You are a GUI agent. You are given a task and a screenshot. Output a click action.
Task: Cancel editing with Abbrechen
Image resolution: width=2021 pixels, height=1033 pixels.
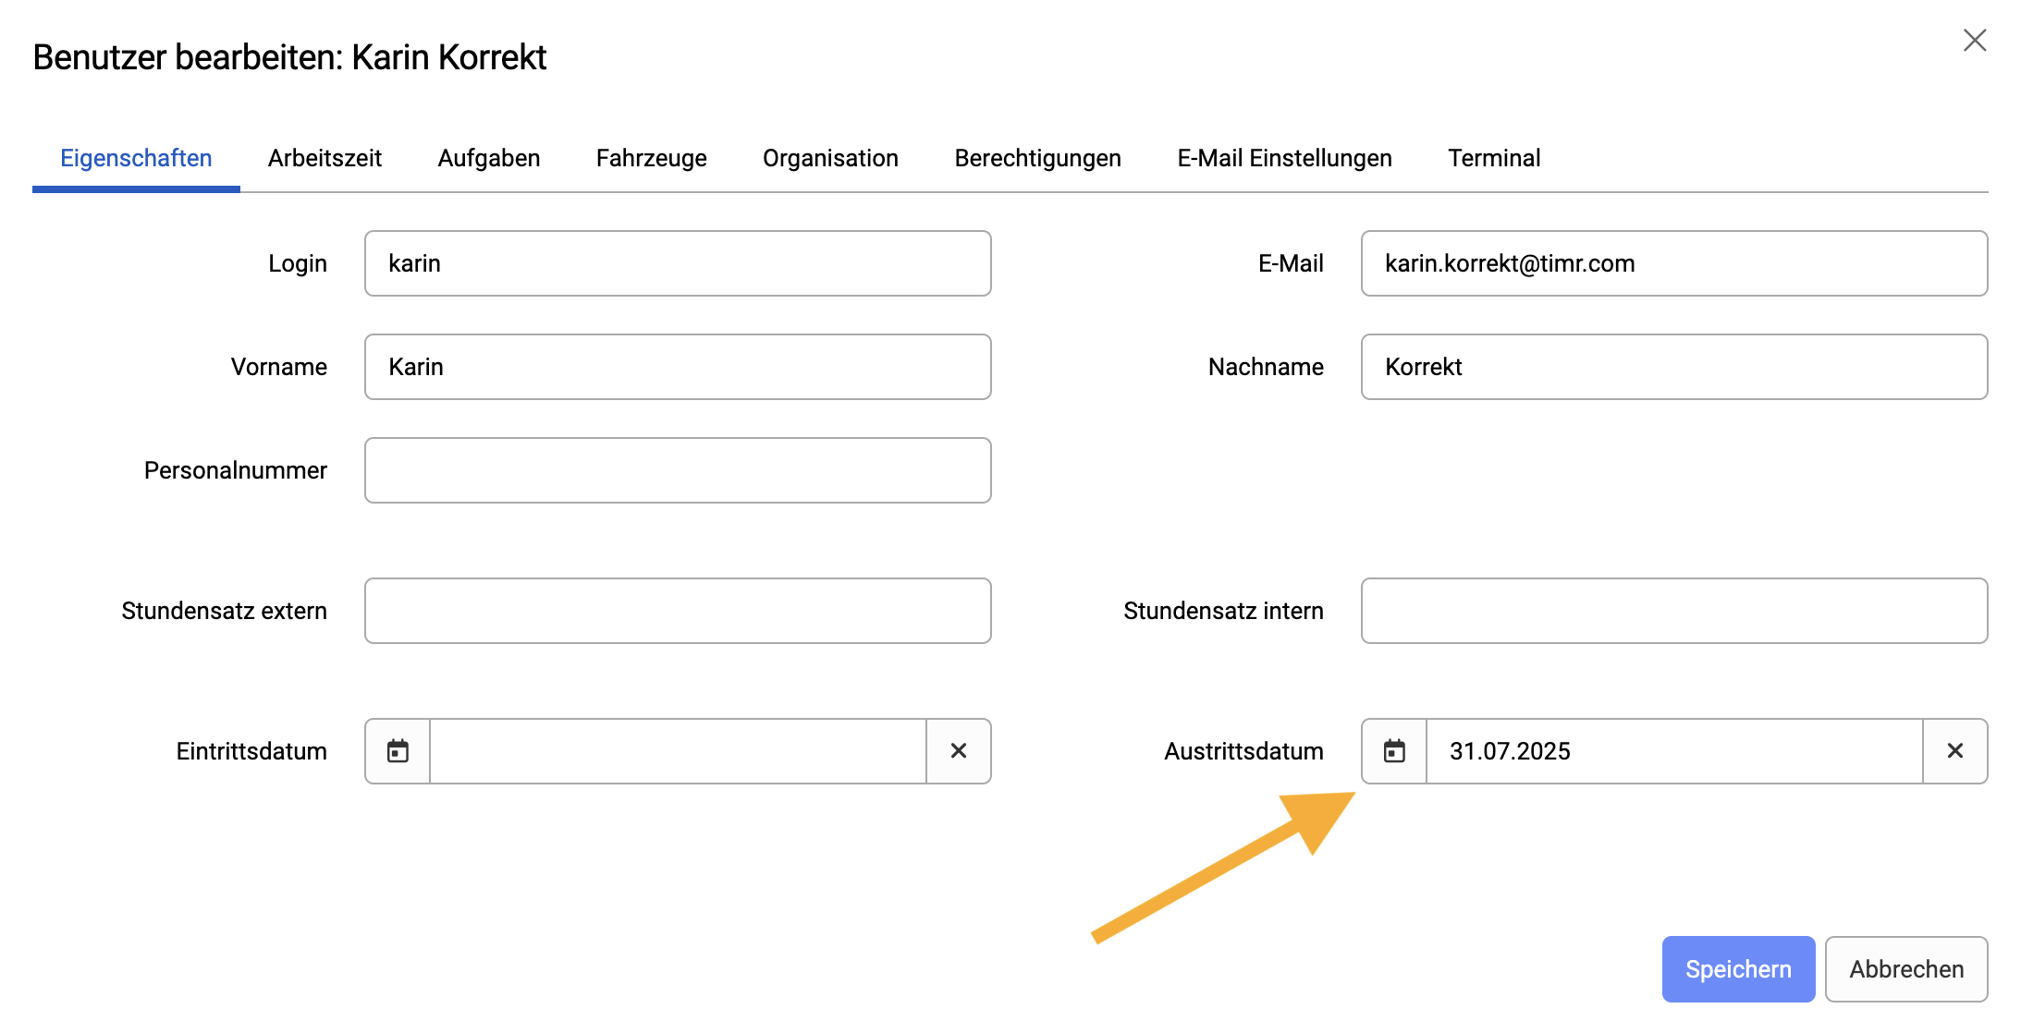point(1906,969)
